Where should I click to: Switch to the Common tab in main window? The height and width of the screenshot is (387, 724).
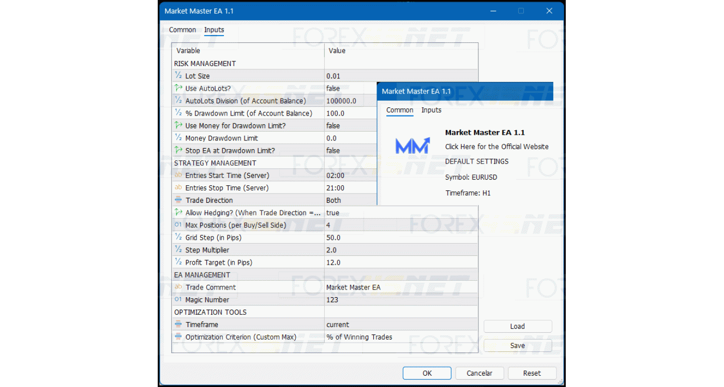[x=183, y=30]
